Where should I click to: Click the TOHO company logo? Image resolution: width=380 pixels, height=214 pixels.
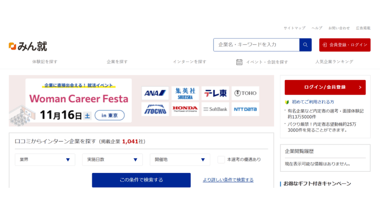(245, 93)
